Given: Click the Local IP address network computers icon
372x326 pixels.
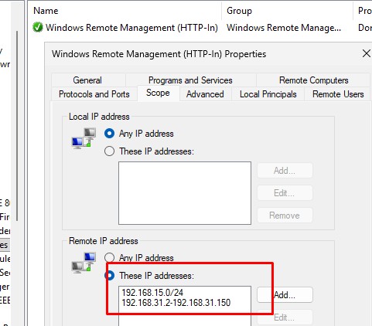Looking at the screenshot, I should (84, 138).
